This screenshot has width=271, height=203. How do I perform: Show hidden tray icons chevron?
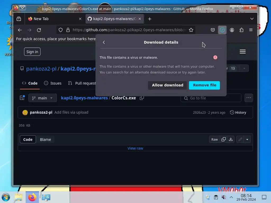coord(231,197)
